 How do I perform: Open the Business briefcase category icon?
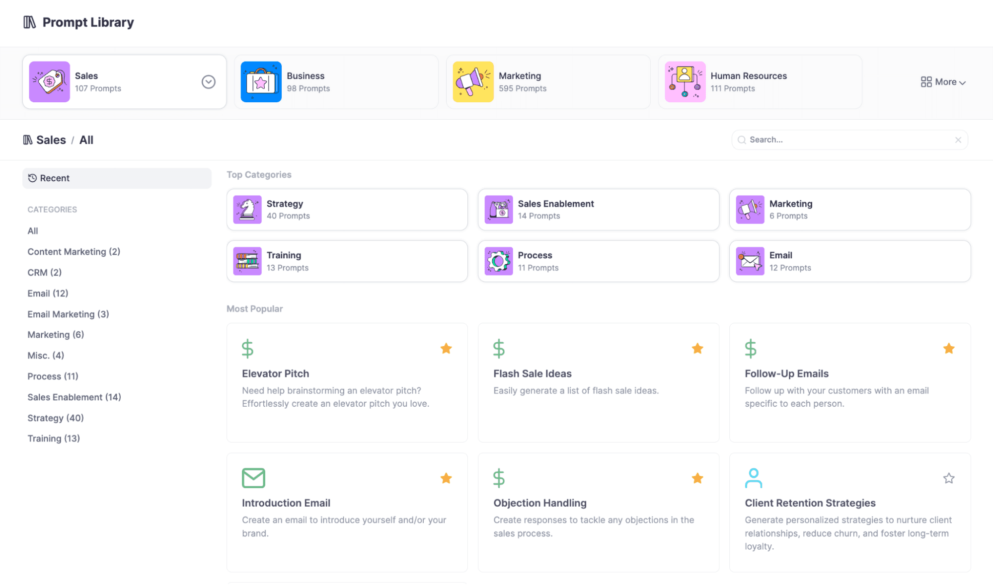261,82
